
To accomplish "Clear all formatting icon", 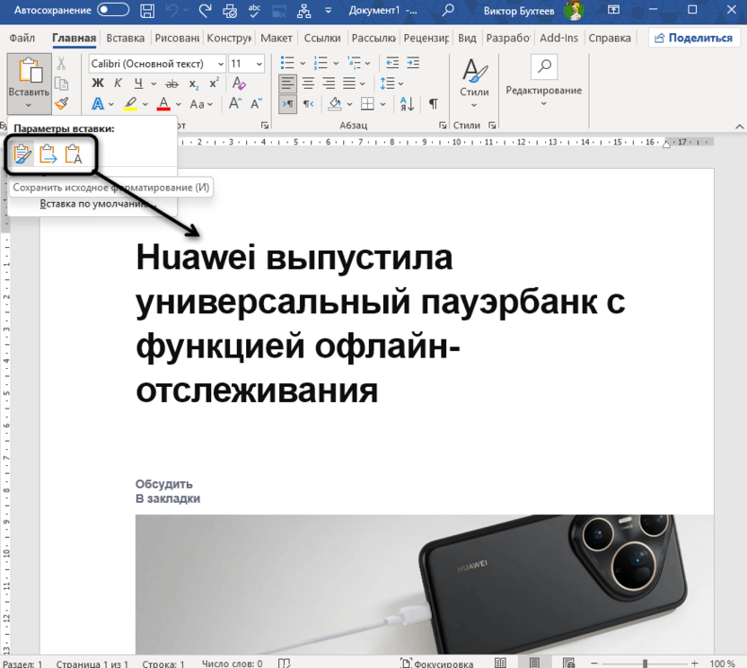I will (239, 83).
